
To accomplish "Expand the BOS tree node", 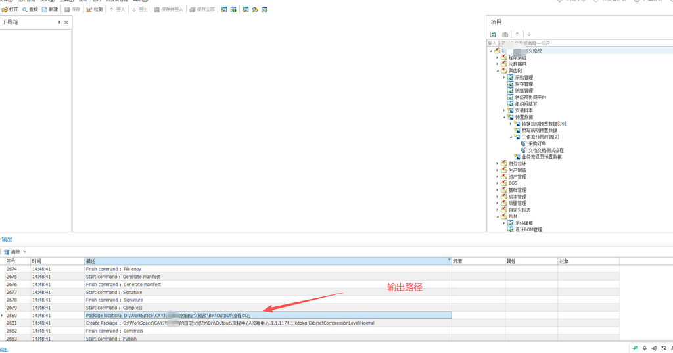I will (x=498, y=183).
